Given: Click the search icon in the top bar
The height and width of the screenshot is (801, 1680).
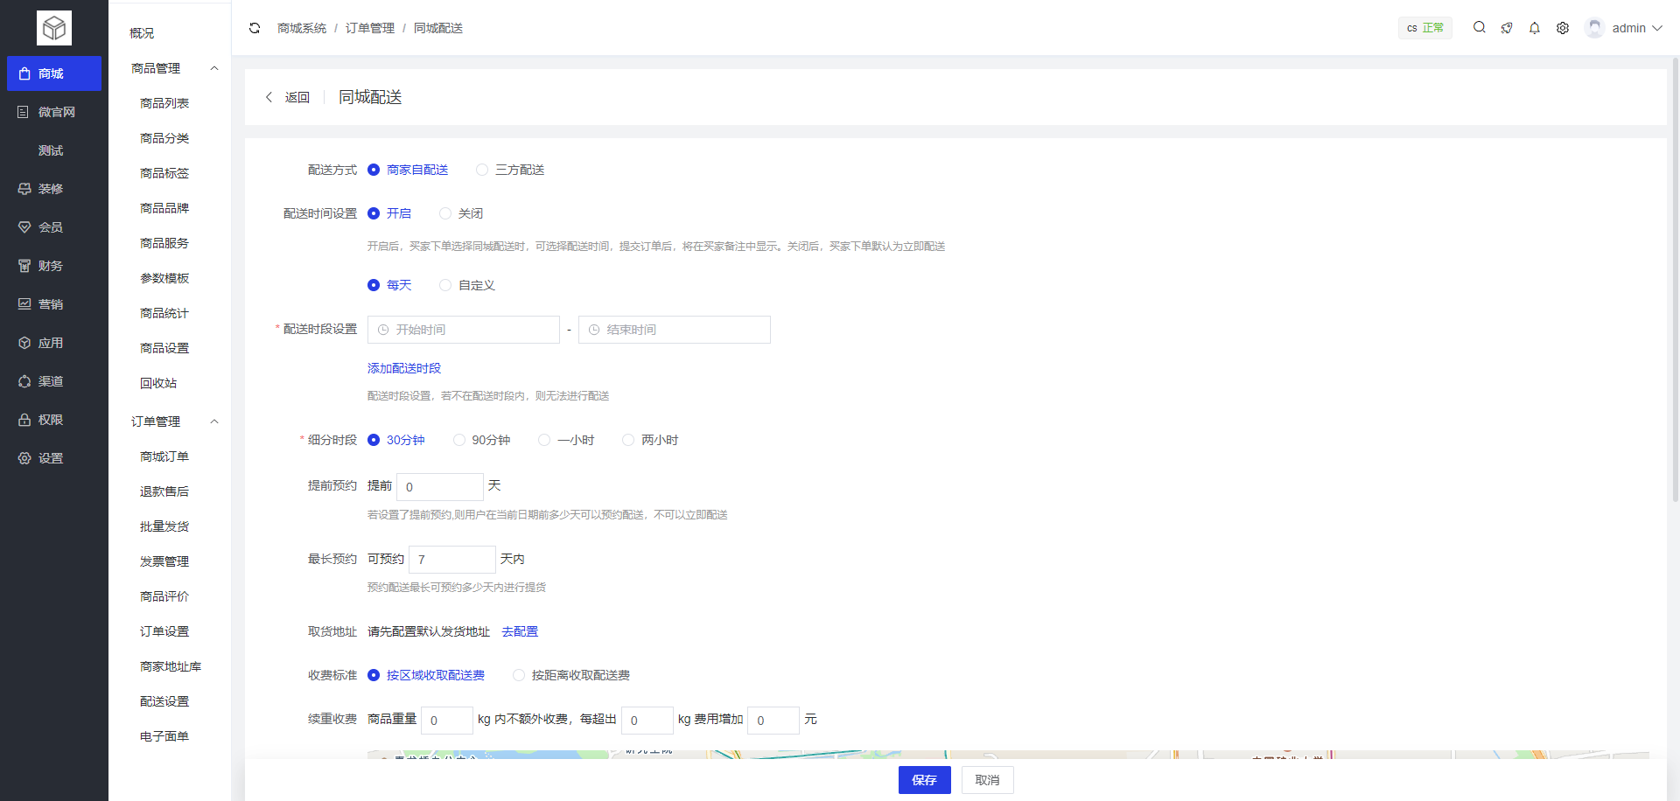Looking at the screenshot, I should tap(1479, 27).
